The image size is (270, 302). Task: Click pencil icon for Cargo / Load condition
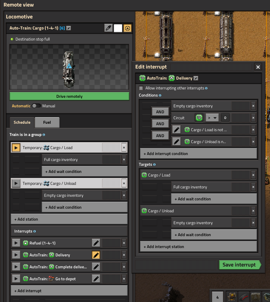point(176,130)
